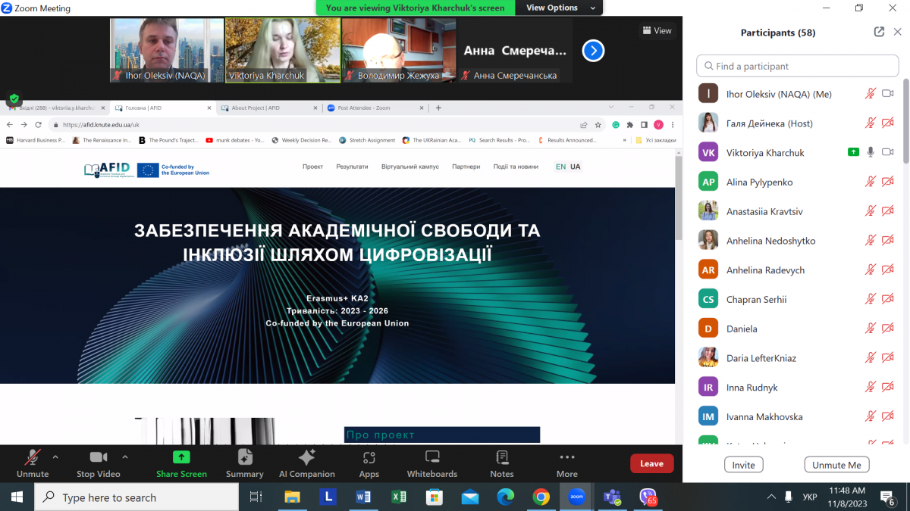The width and height of the screenshot is (910, 511).
Task: Stop your video
Action: pyautogui.click(x=98, y=462)
